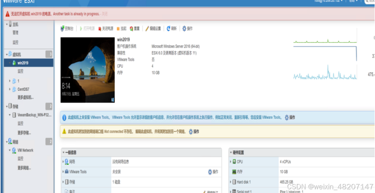Expand the 存储 row in 一般信息
This screenshot has height=193, width=375.
63,182
